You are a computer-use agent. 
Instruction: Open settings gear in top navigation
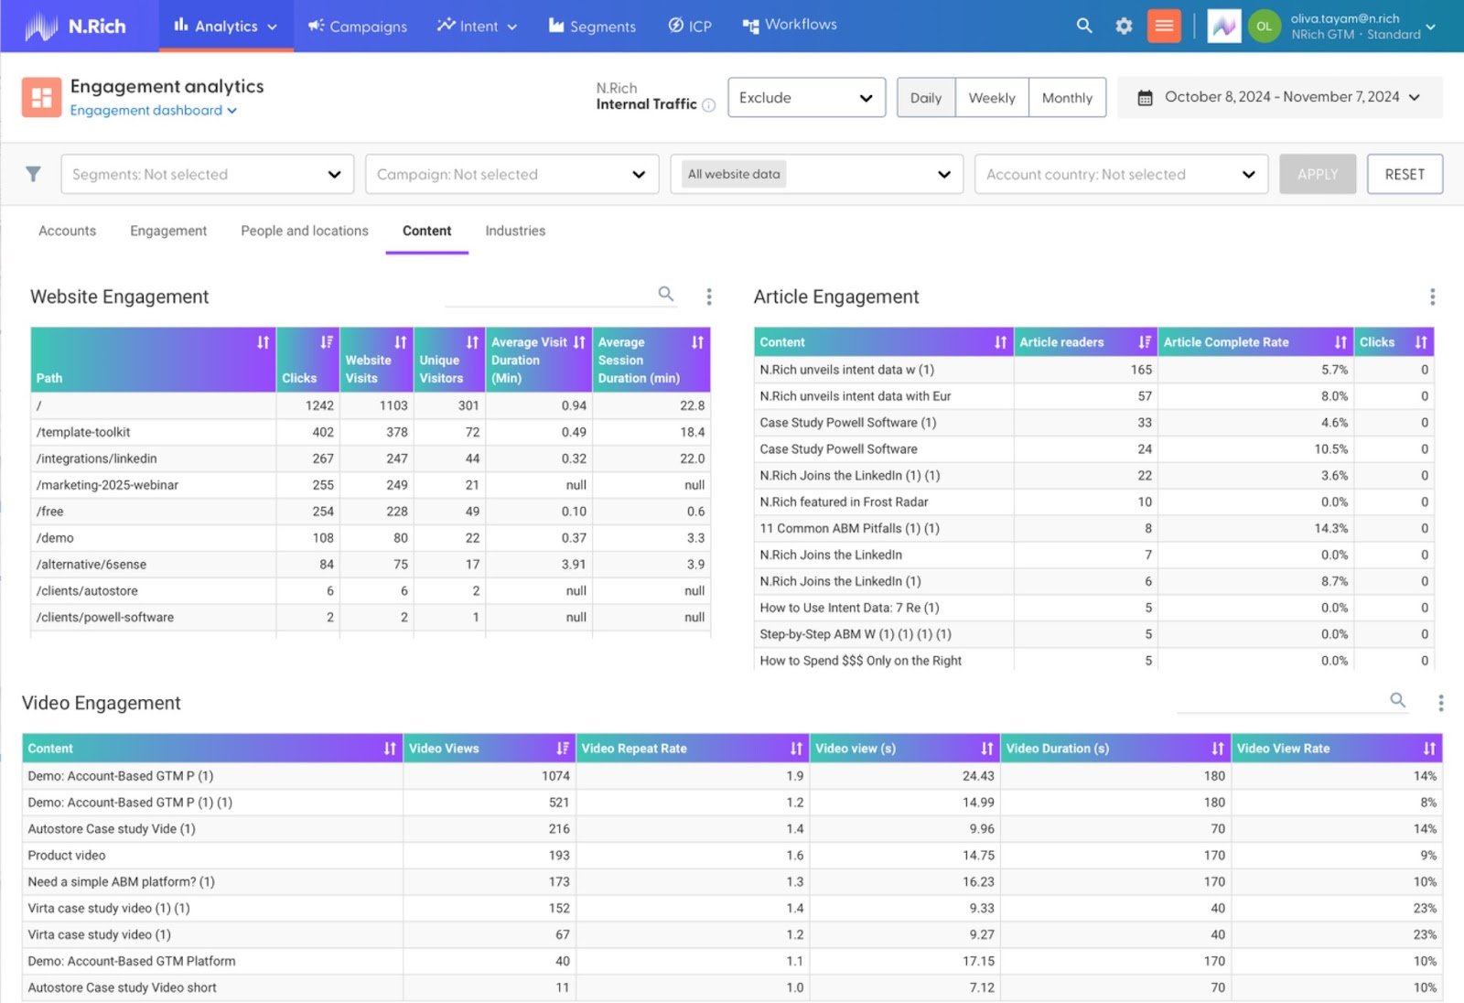[1124, 26]
